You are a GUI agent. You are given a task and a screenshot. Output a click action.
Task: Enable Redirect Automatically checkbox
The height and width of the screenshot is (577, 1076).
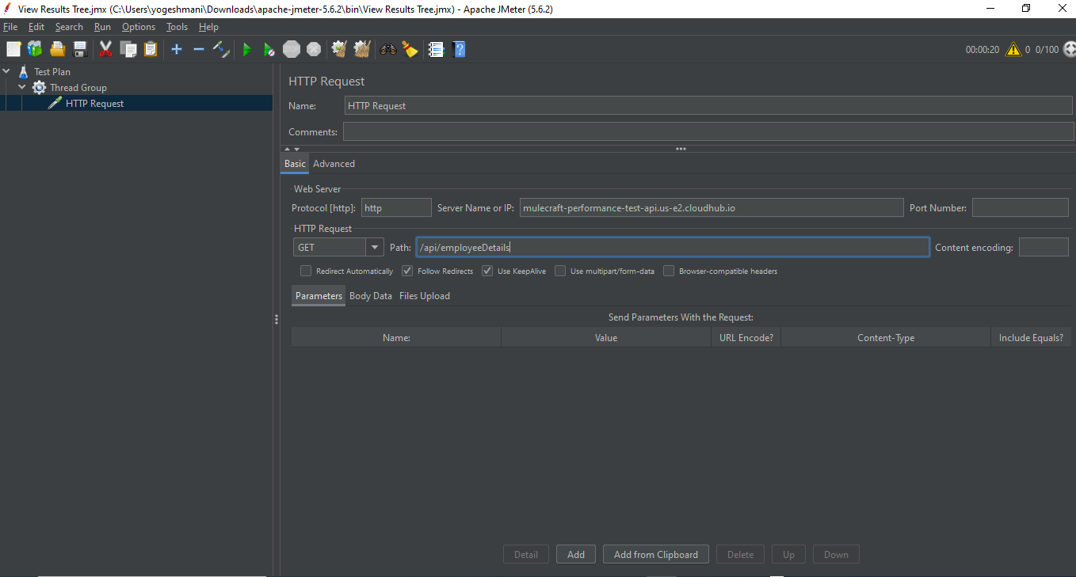(306, 271)
